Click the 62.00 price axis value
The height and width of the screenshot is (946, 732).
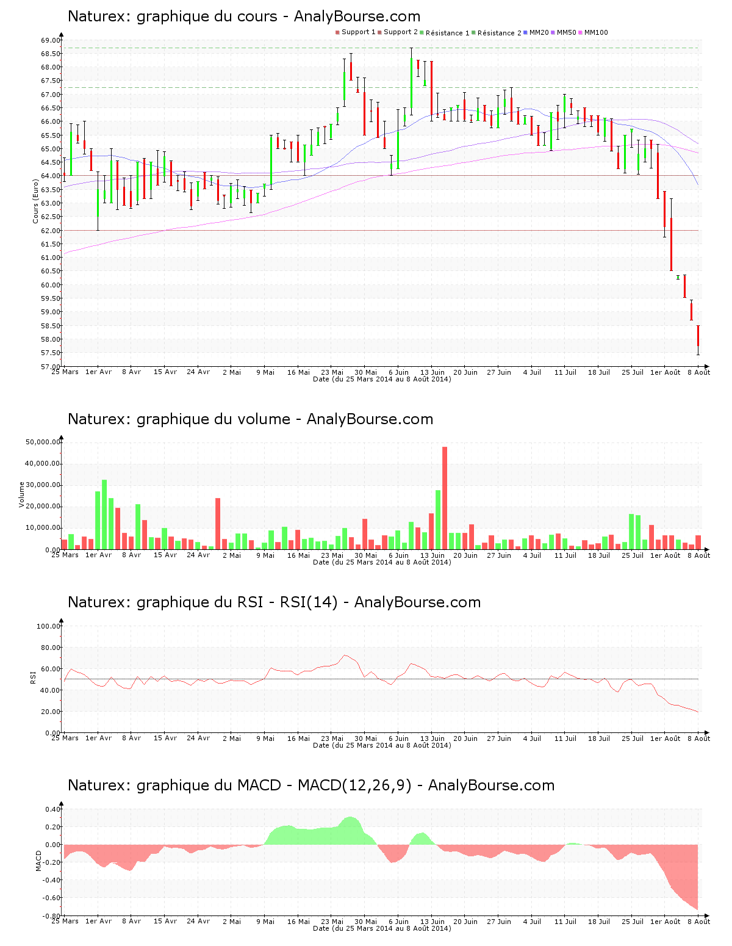(x=51, y=231)
